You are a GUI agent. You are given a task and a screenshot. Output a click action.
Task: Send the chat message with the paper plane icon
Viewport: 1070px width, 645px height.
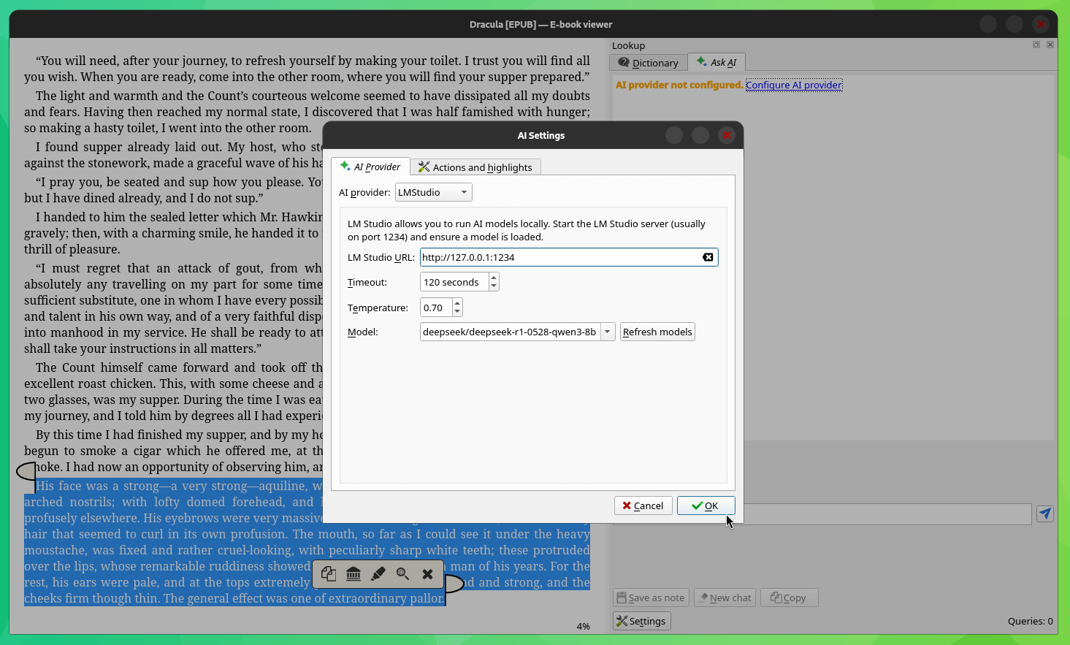pyautogui.click(x=1044, y=514)
